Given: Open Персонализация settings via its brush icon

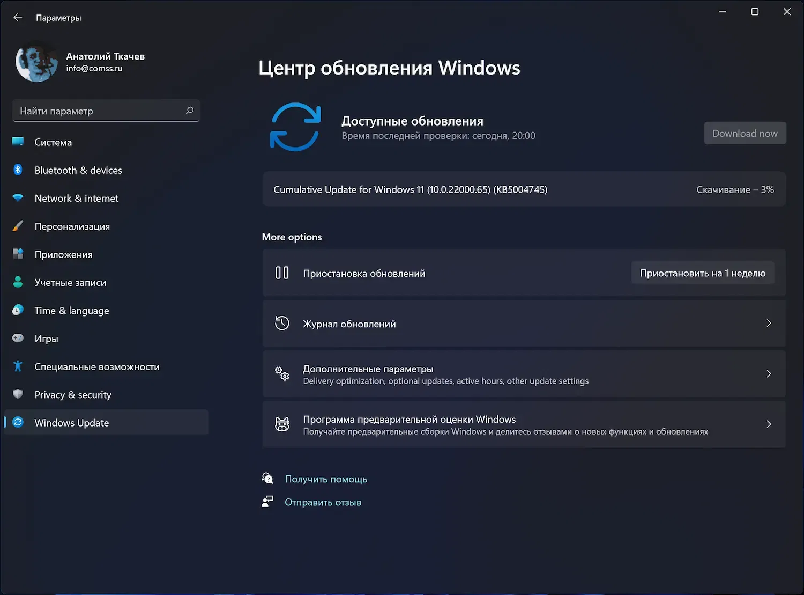Looking at the screenshot, I should point(18,226).
